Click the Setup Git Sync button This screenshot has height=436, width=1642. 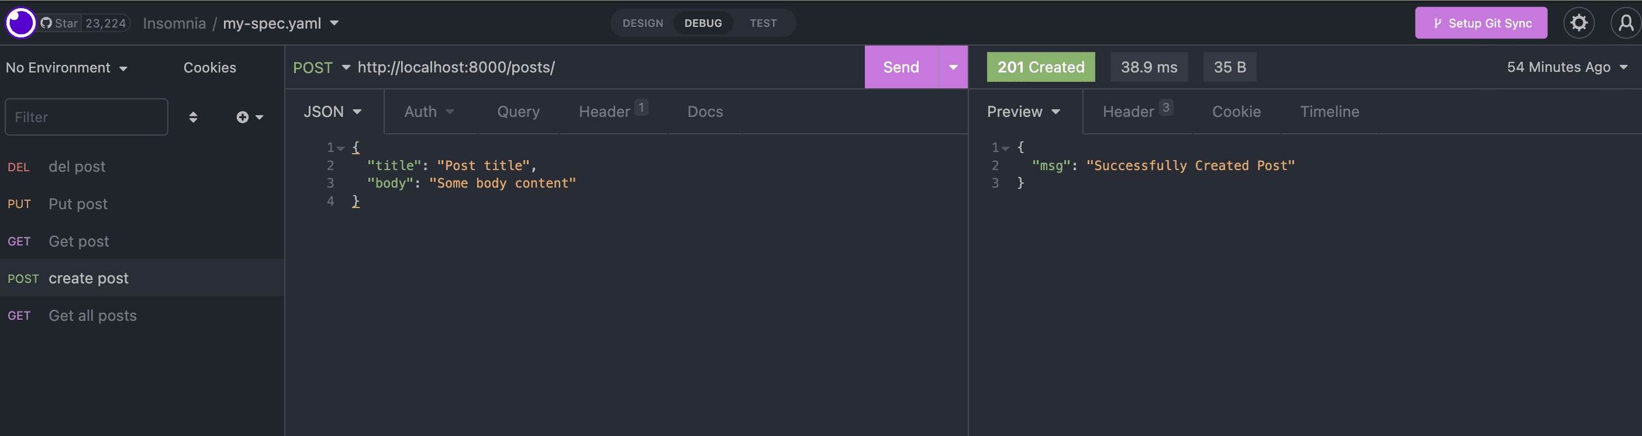[1481, 23]
